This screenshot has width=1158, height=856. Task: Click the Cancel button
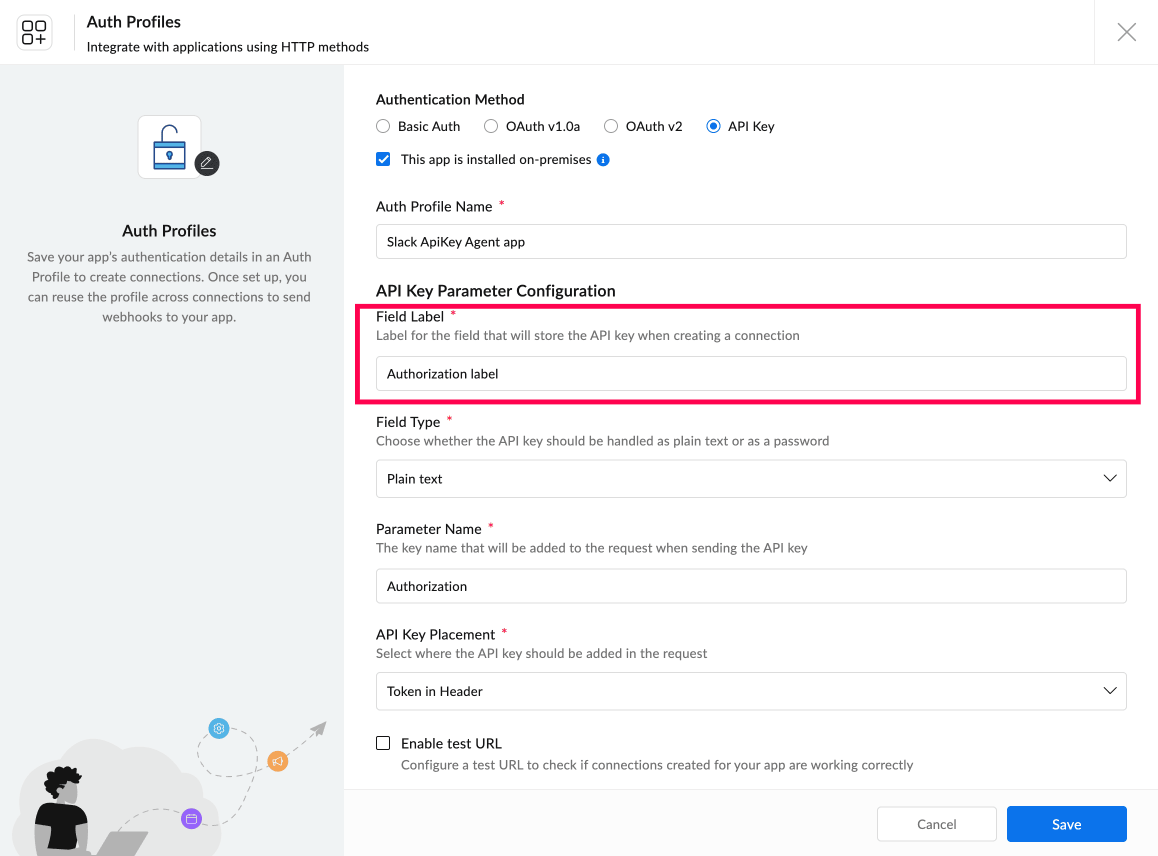[936, 824]
